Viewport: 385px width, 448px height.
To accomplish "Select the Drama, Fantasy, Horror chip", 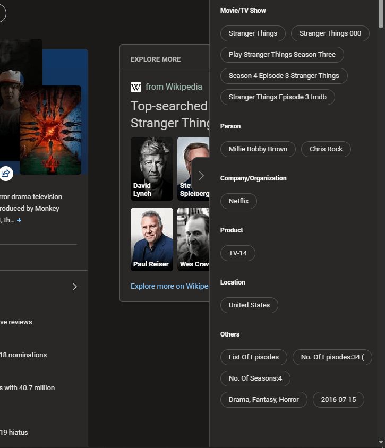I will (263, 400).
